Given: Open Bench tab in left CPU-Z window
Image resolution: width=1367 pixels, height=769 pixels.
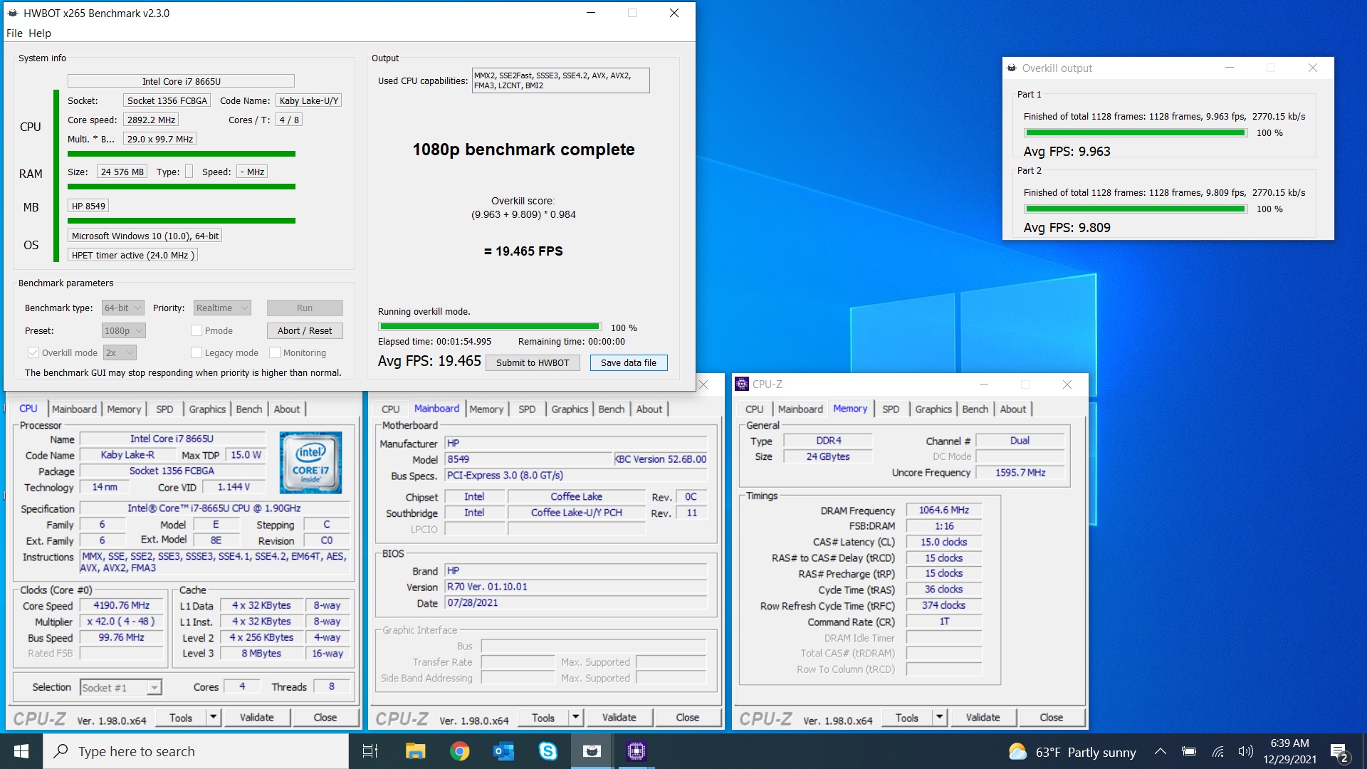Looking at the screenshot, I should 249,409.
